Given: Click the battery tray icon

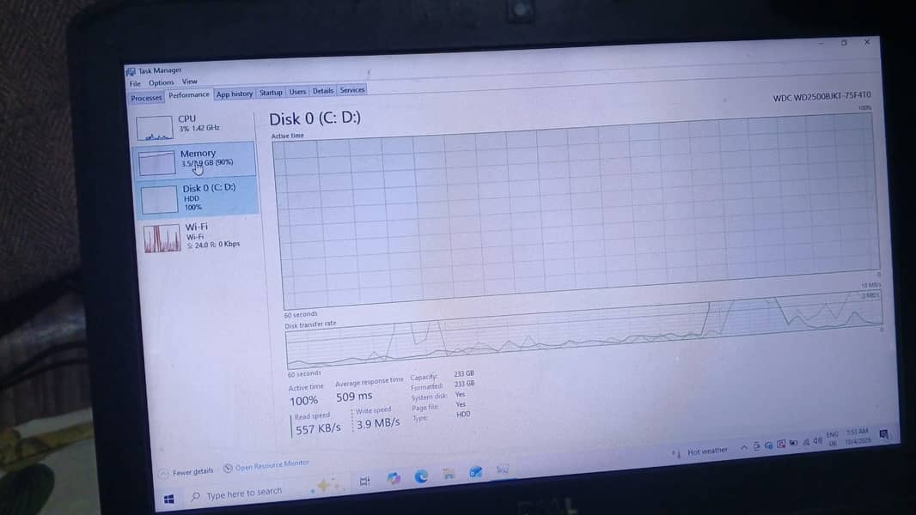Looking at the screenshot, I should (793, 443).
